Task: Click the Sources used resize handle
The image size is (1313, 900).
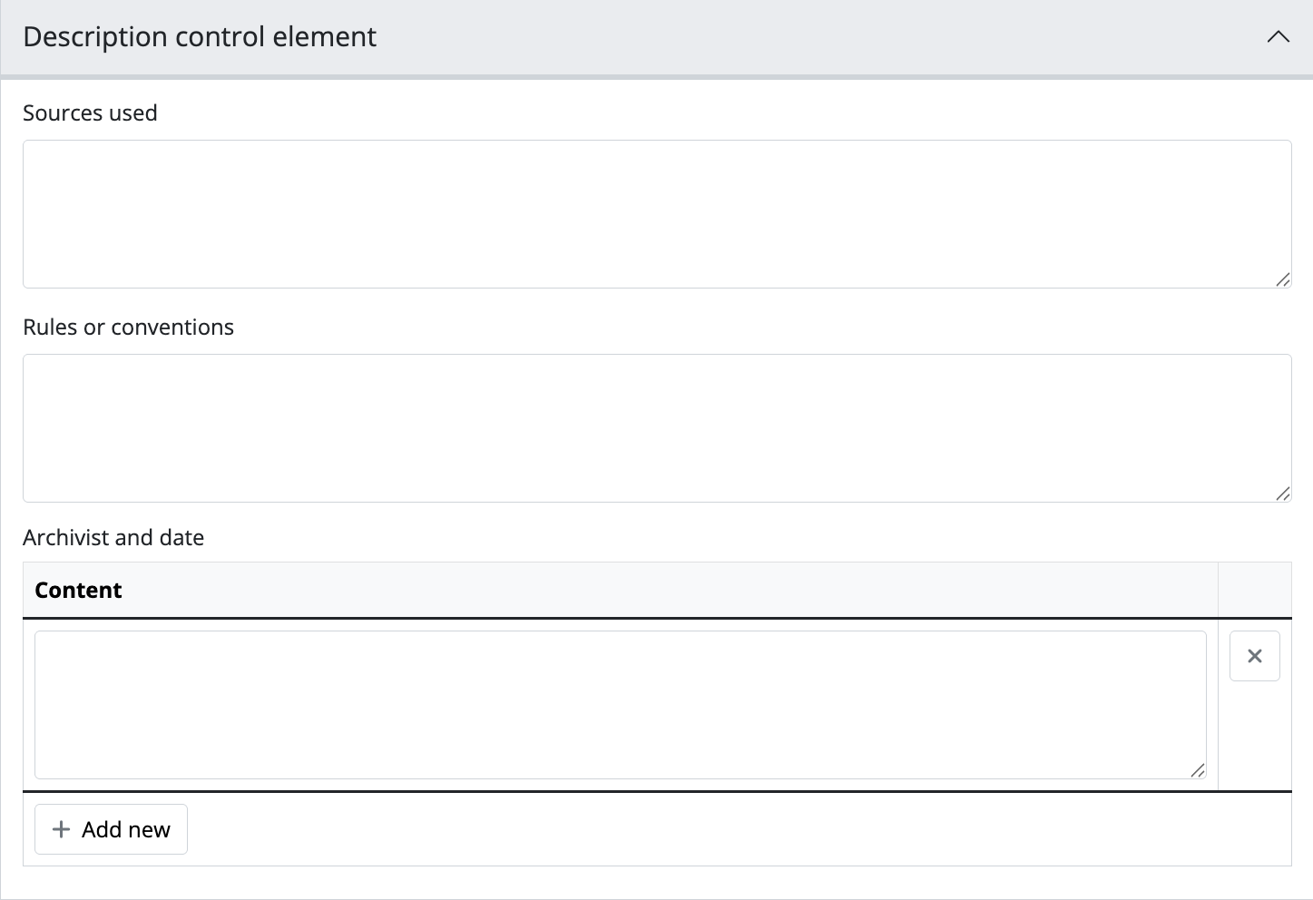Action: pyautogui.click(x=1282, y=279)
